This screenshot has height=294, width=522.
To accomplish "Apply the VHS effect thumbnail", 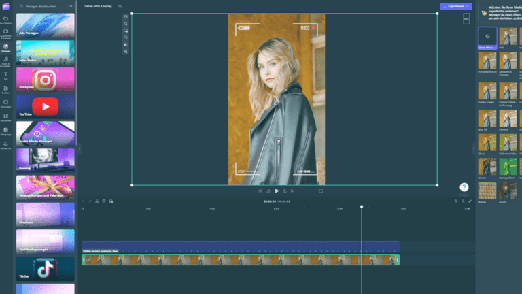I will point(507,37).
